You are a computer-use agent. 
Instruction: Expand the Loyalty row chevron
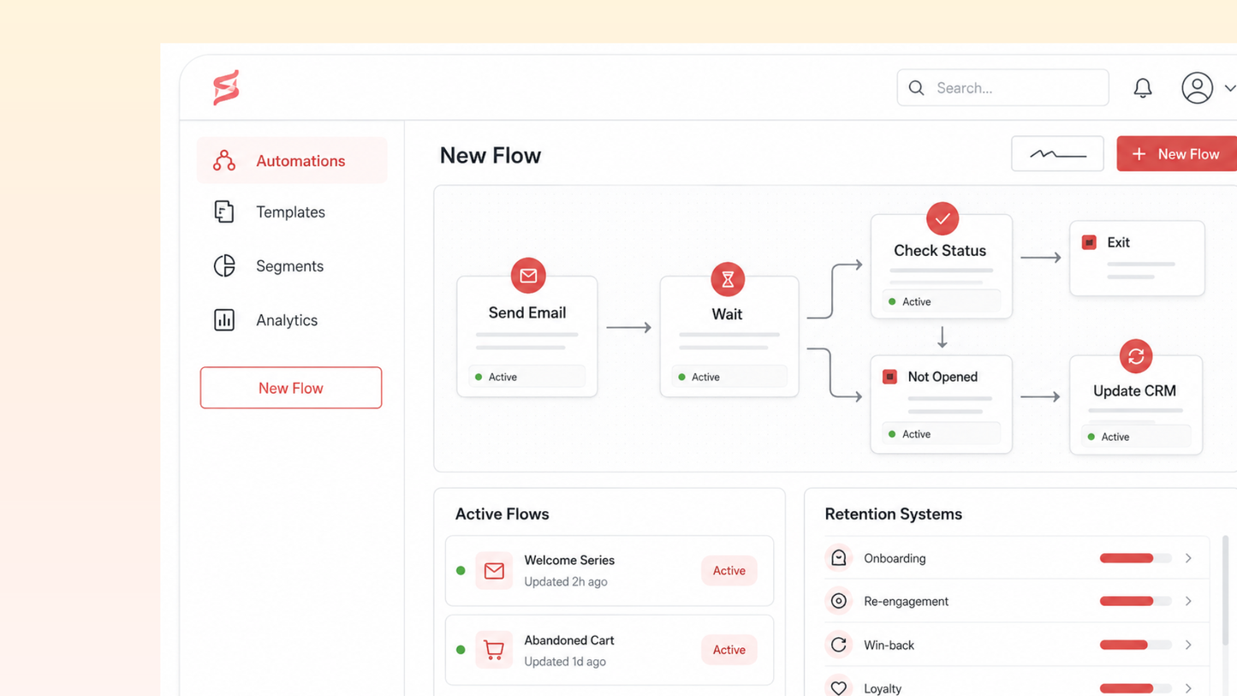coord(1188,688)
